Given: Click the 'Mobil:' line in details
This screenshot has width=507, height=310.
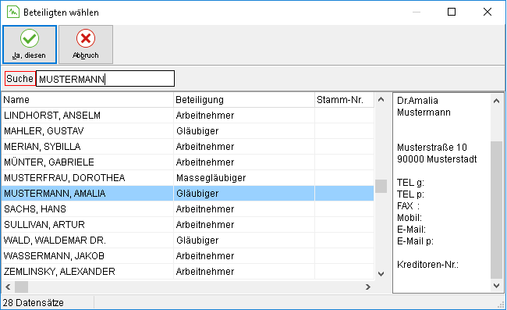Looking at the screenshot, I should [409, 217].
